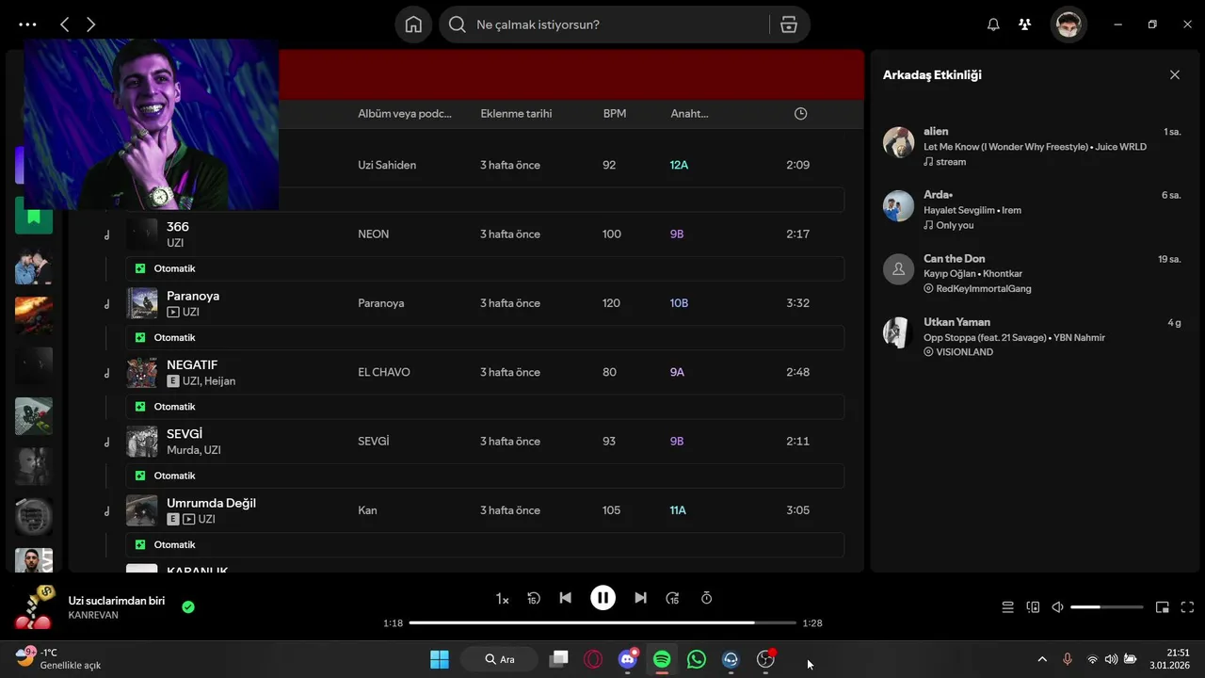The image size is (1205, 678).
Task: Show hidden system tray icons
Action: pyautogui.click(x=1042, y=659)
